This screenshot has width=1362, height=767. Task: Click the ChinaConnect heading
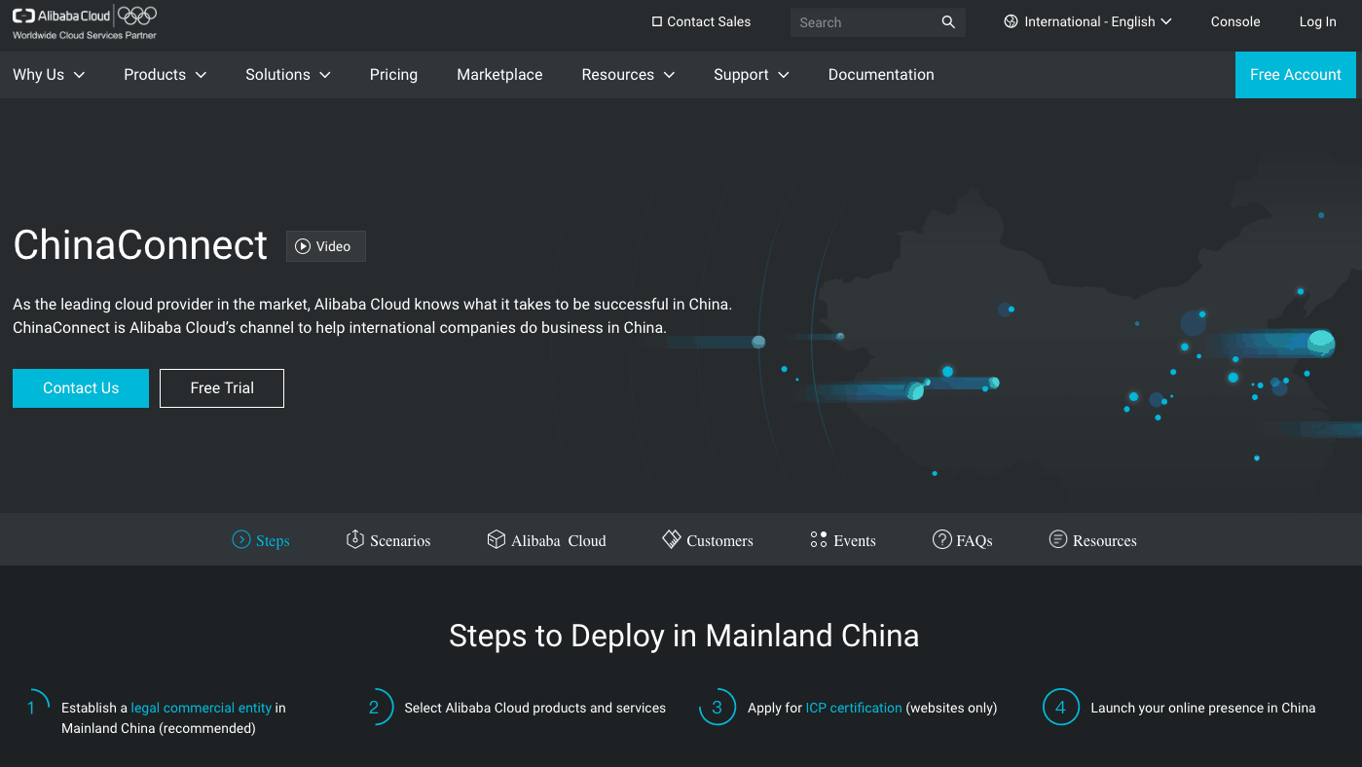click(140, 244)
